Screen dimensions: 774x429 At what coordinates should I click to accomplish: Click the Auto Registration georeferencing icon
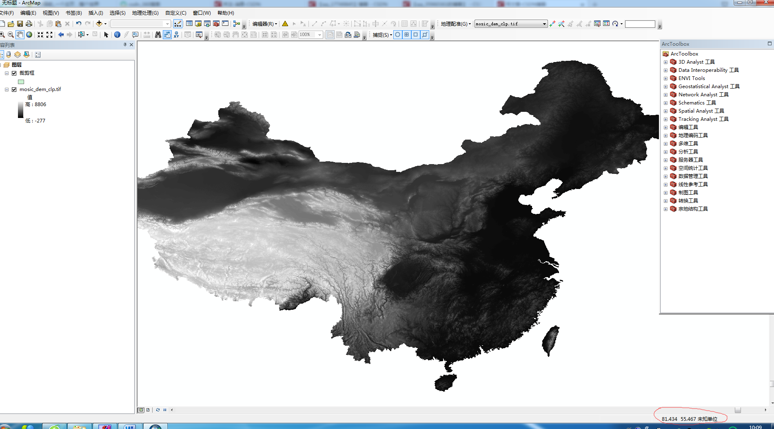(561, 24)
